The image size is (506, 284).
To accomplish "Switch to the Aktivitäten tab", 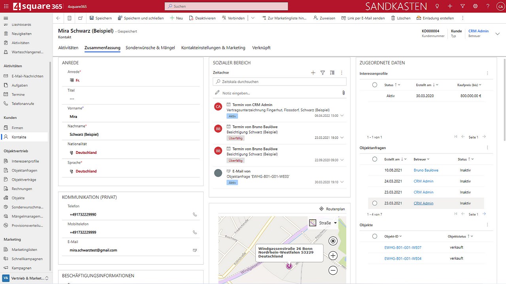I will (68, 48).
